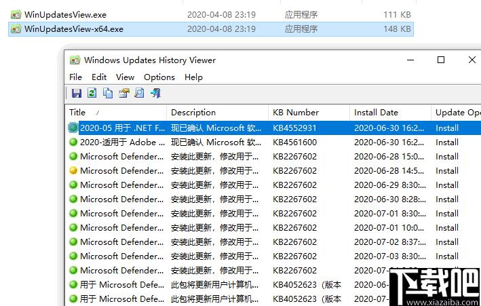Click the Windows Updates History Viewer title icon
This screenshot has height=306, width=481.
pos(75,60)
